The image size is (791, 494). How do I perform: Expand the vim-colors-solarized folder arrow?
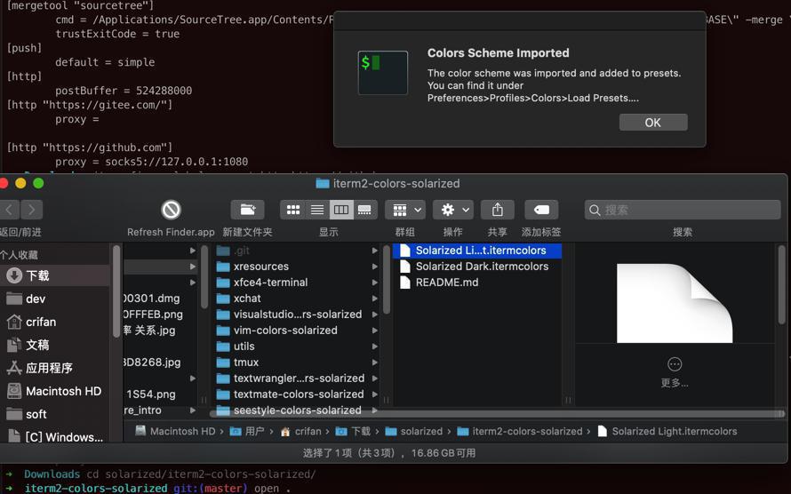tap(375, 331)
